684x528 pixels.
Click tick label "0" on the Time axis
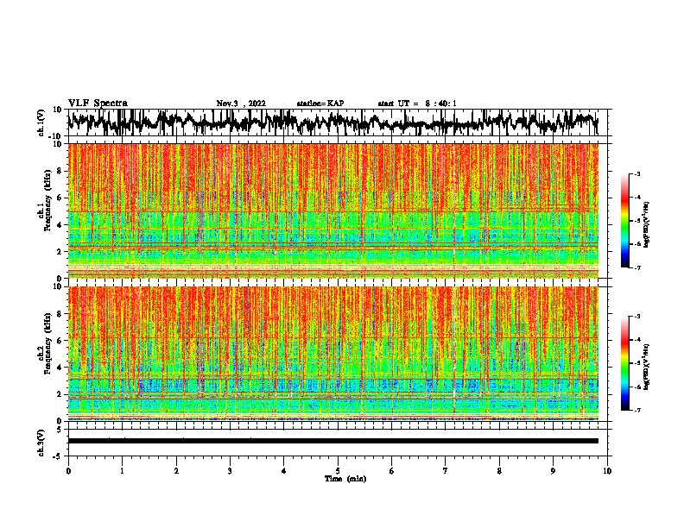(x=68, y=471)
